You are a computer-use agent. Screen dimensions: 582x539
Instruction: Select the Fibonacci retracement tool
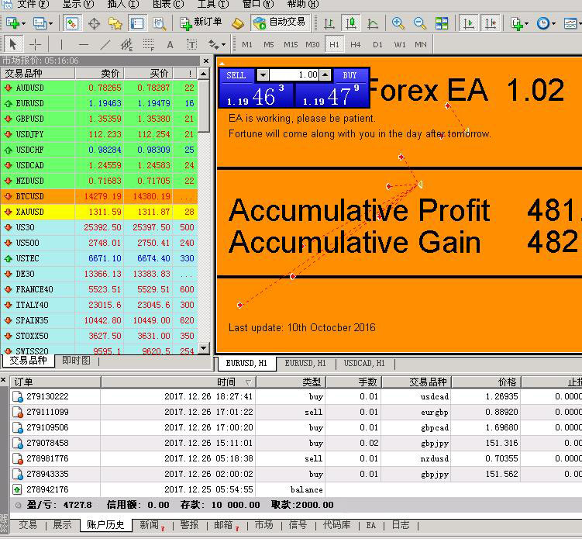pos(149,45)
